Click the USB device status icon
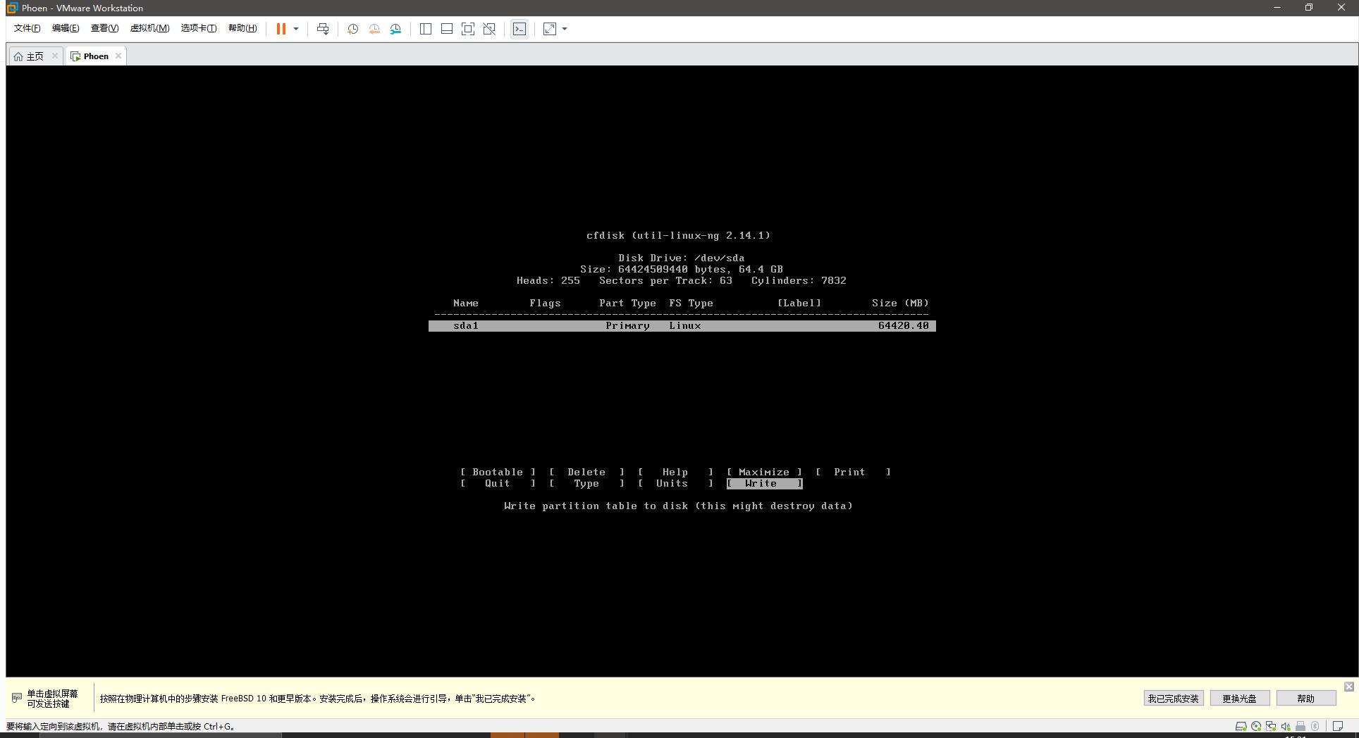The image size is (1359, 738). click(1300, 726)
